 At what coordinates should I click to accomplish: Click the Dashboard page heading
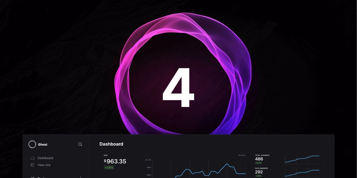(111, 144)
